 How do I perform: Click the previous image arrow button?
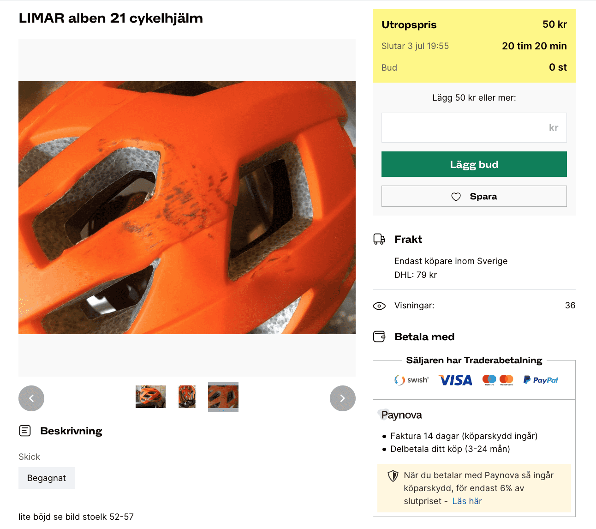31,398
